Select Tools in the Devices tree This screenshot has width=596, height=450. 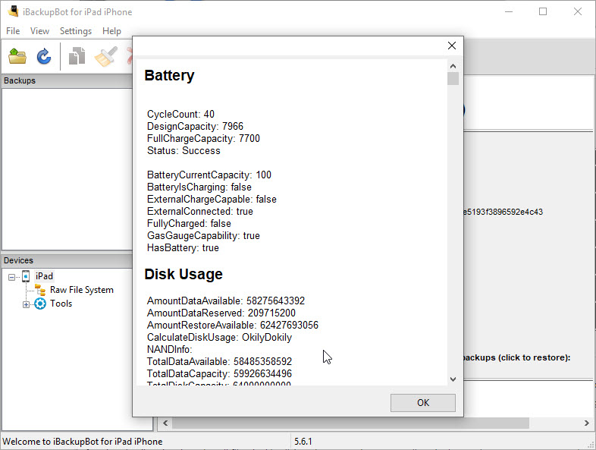[61, 304]
